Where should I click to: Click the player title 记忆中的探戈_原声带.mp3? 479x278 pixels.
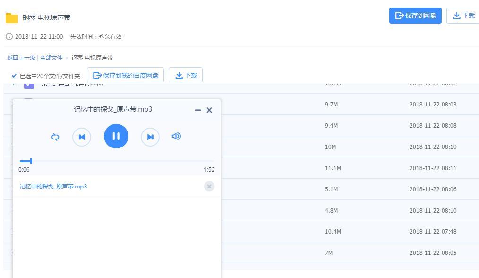coord(113,109)
